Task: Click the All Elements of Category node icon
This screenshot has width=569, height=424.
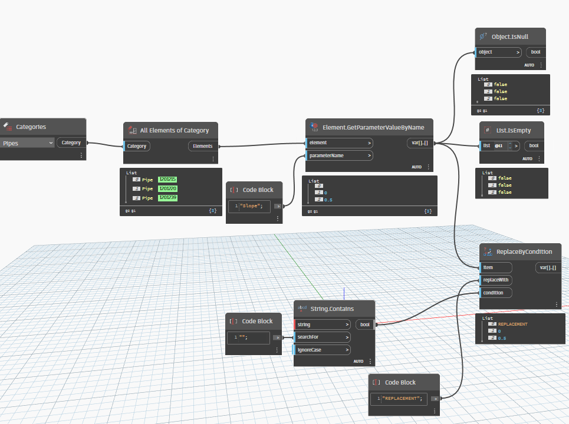Action: [x=132, y=130]
